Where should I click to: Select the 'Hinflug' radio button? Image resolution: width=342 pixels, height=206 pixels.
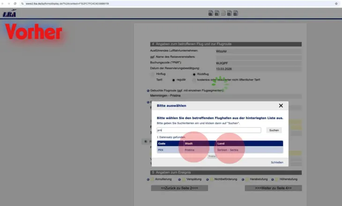[x=152, y=74]
